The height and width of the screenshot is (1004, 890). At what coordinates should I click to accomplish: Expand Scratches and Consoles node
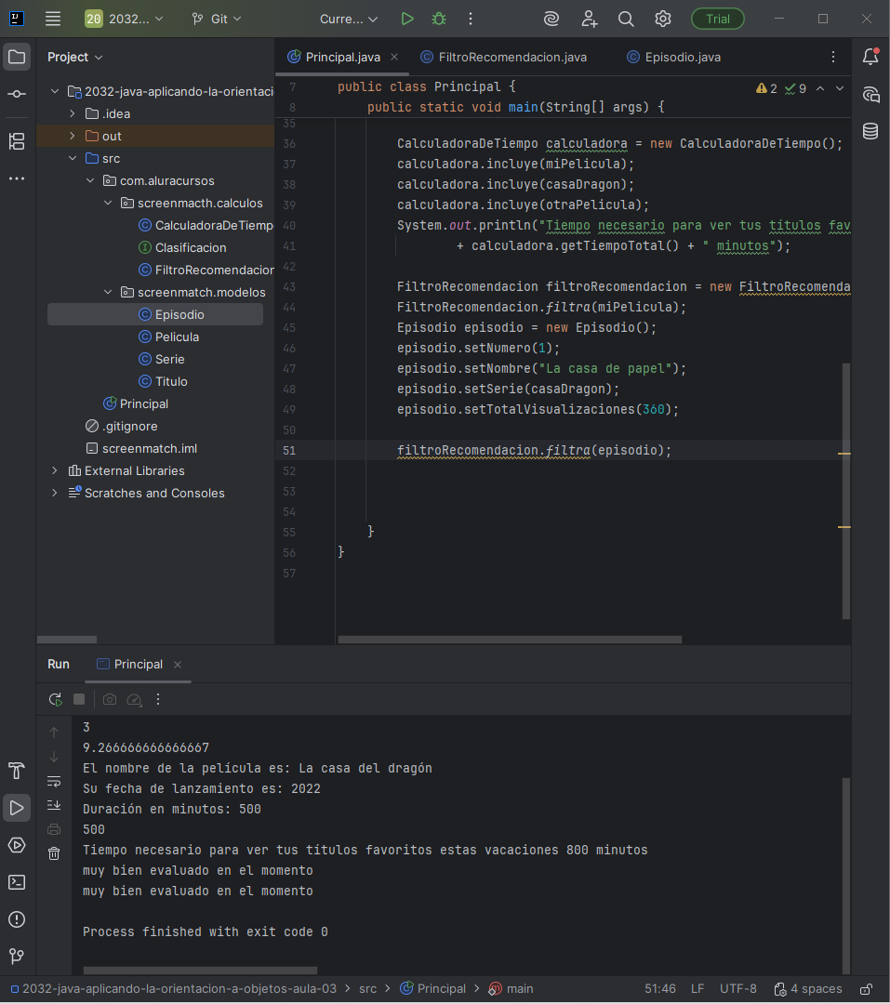55,493
